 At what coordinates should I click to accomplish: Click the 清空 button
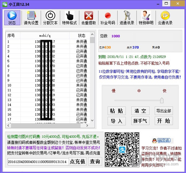140,111
